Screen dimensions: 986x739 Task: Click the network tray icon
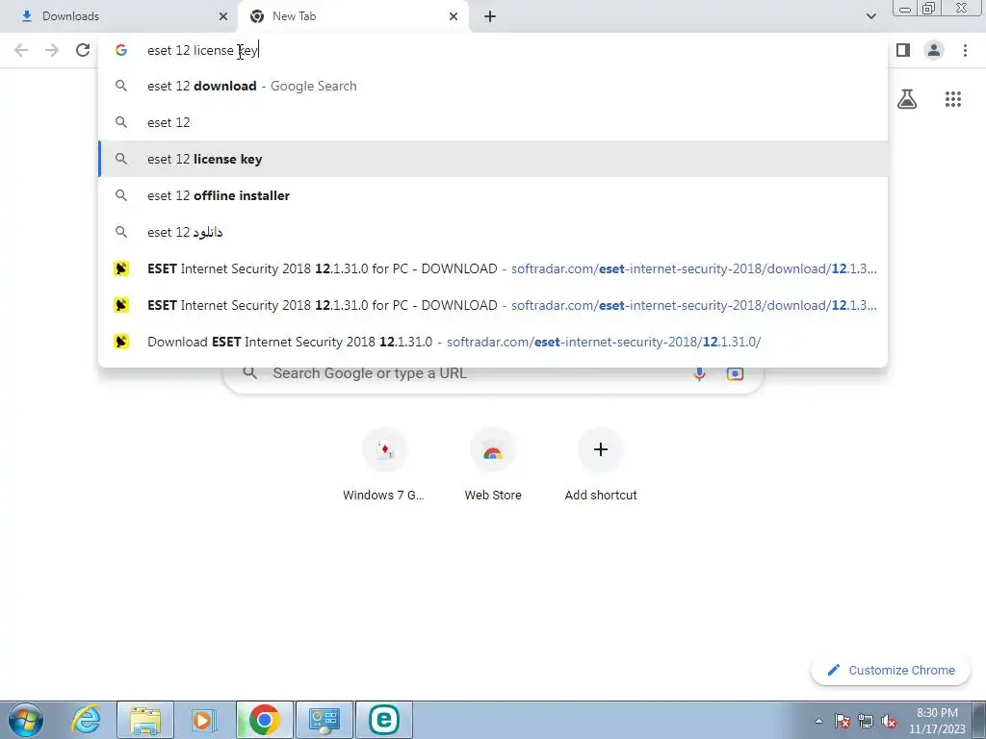[x=866, y=721]
